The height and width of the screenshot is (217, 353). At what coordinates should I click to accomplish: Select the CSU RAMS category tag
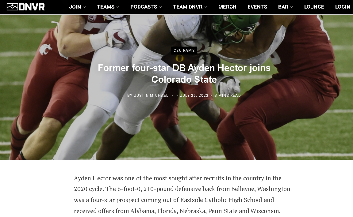pyautogui.click(x=184, y=50)
